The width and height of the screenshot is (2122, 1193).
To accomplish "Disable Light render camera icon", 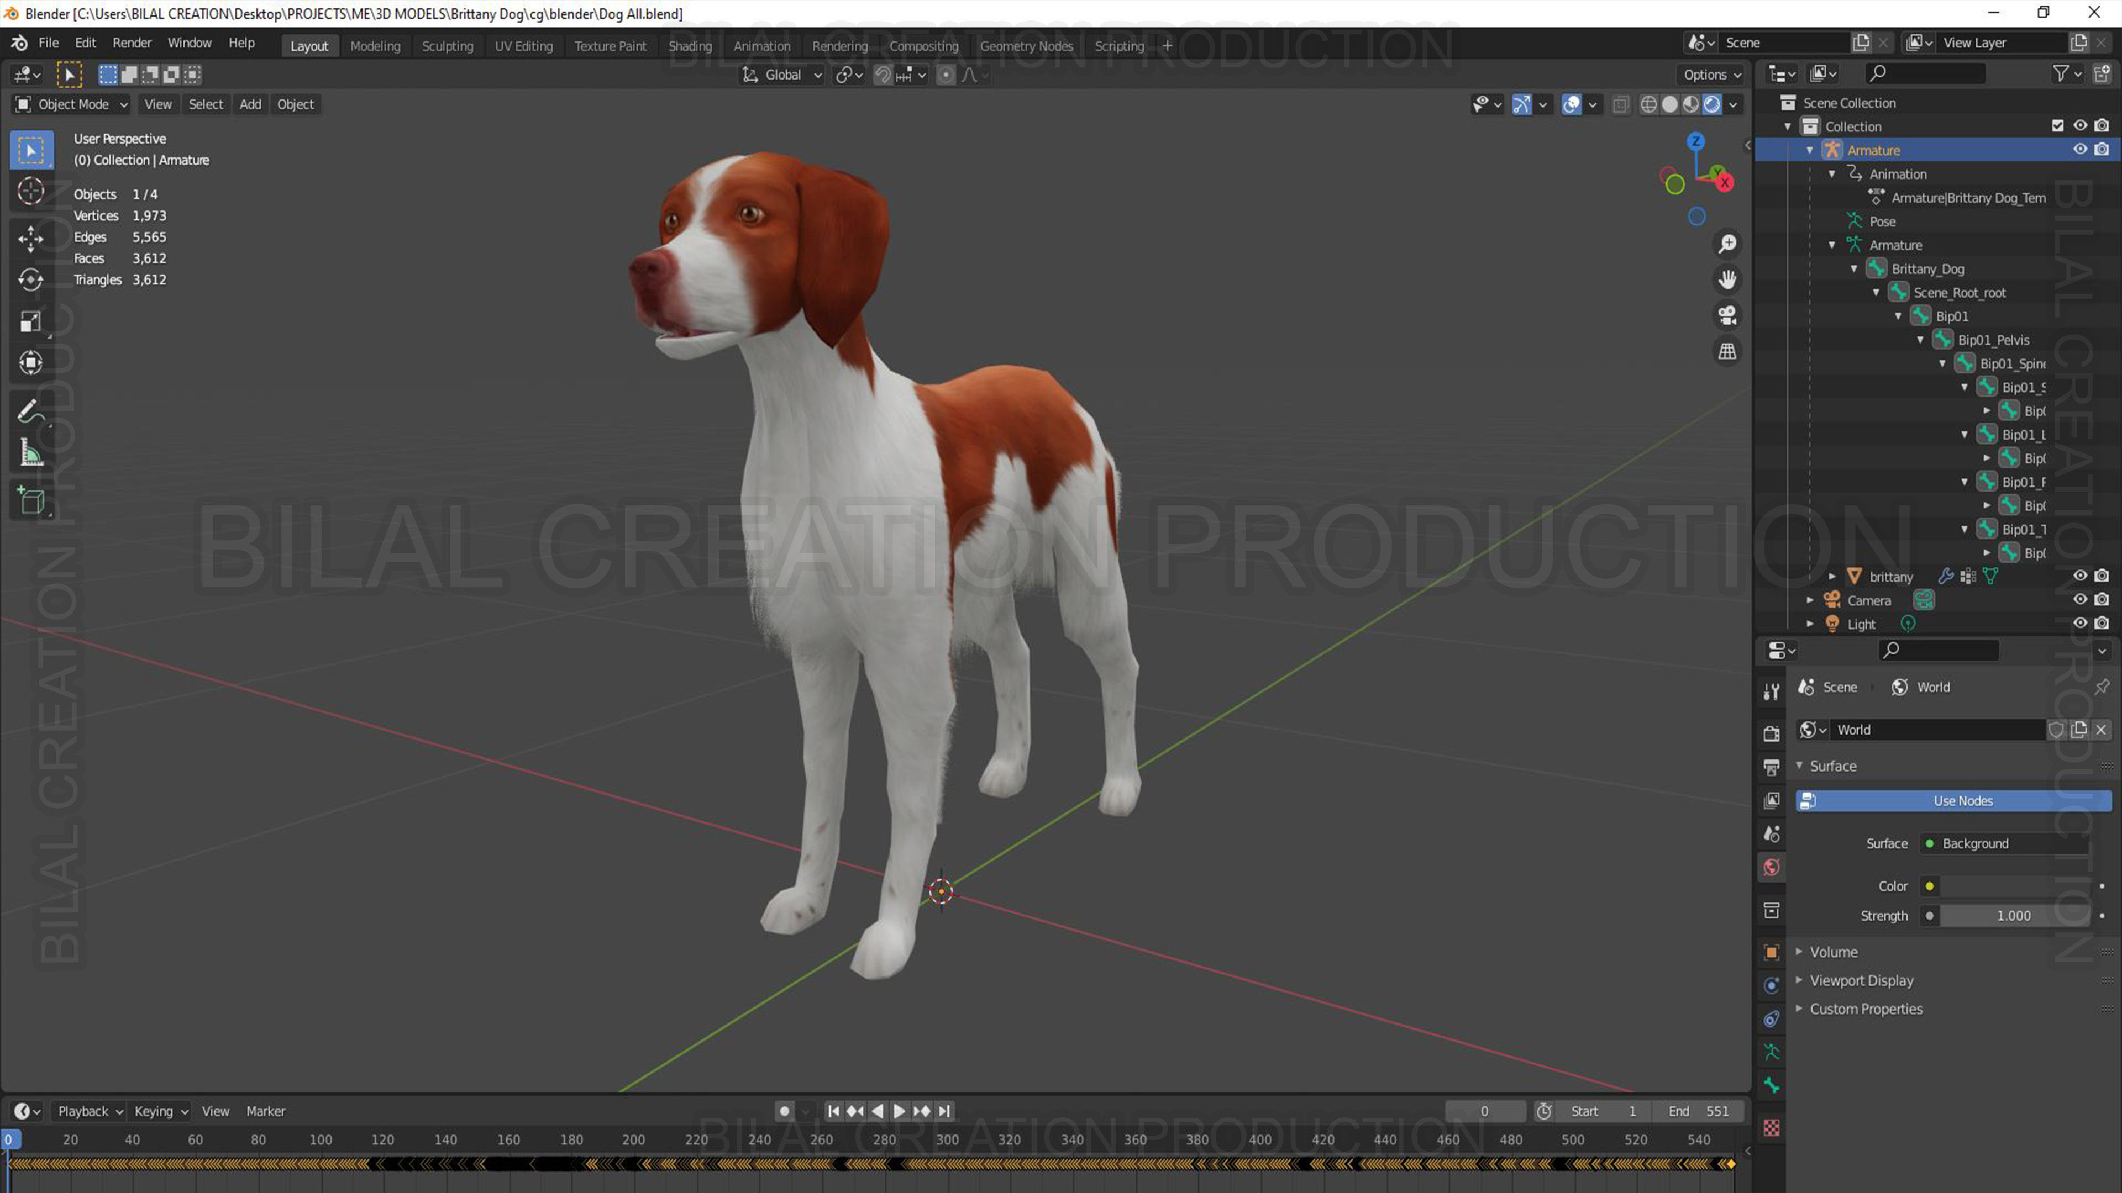I will 2102,623.
